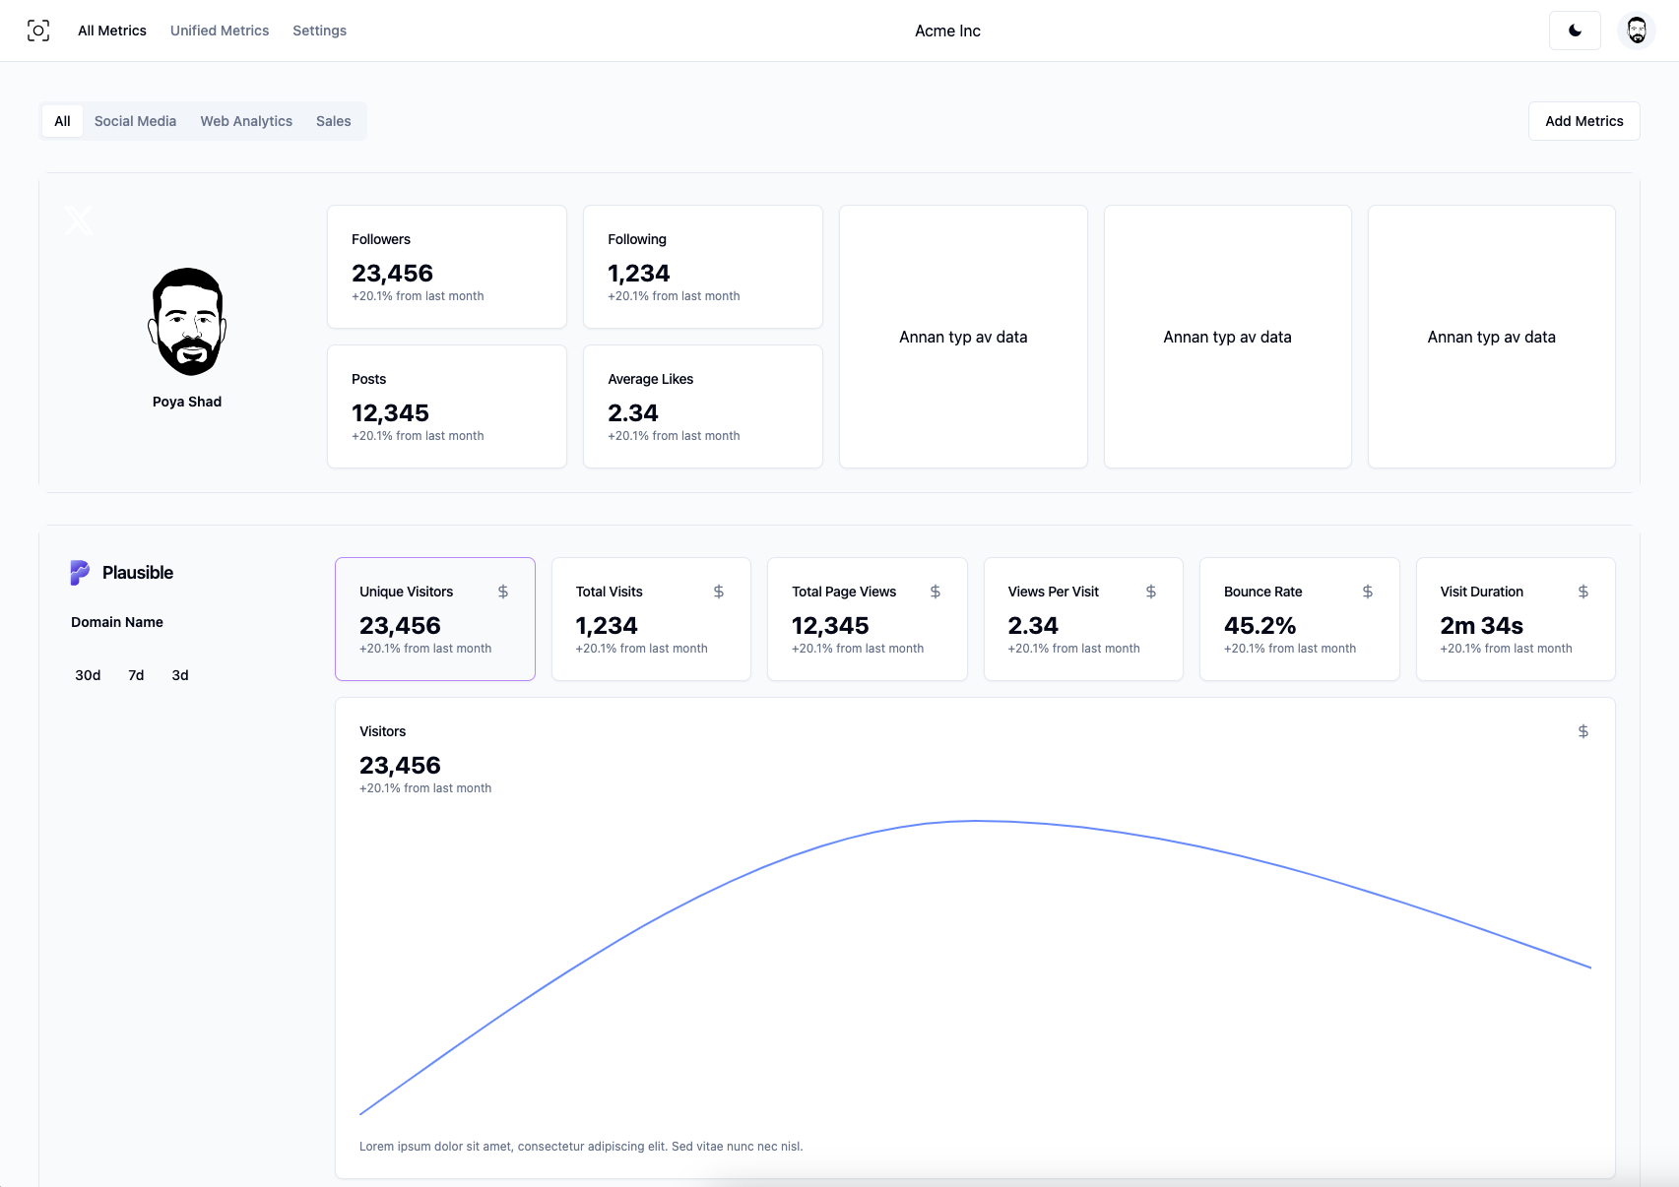This screenshot has height=1187, width=1679.
Task: Click the dollar icon on Visit Duration card
Action: [1582, 592]
